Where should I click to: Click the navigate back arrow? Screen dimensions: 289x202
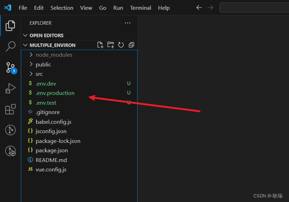pyautogui.click(x=199, y=7)
